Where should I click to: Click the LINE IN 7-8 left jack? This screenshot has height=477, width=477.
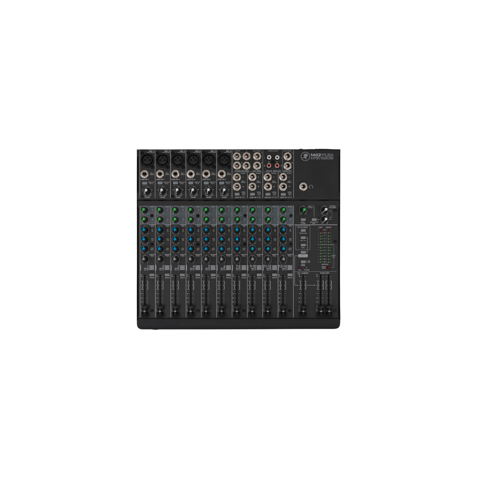tap(237, 178)
